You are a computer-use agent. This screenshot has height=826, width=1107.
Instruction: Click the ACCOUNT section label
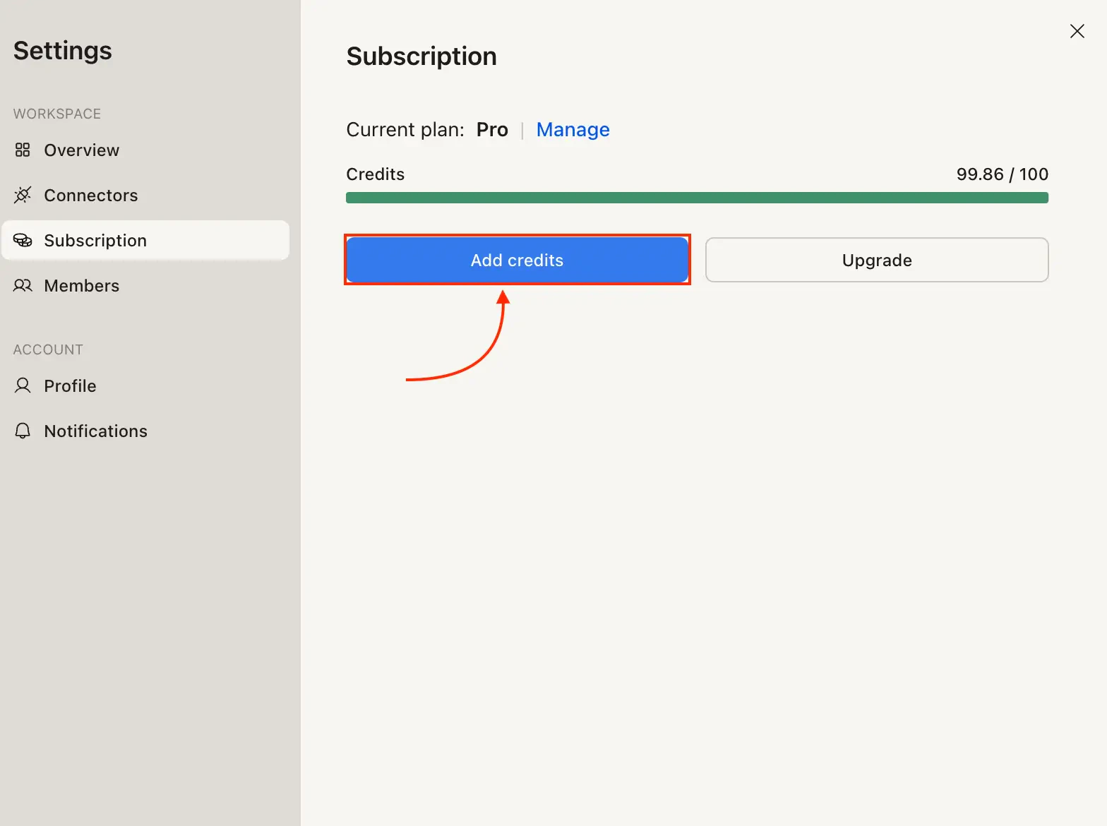48,349
